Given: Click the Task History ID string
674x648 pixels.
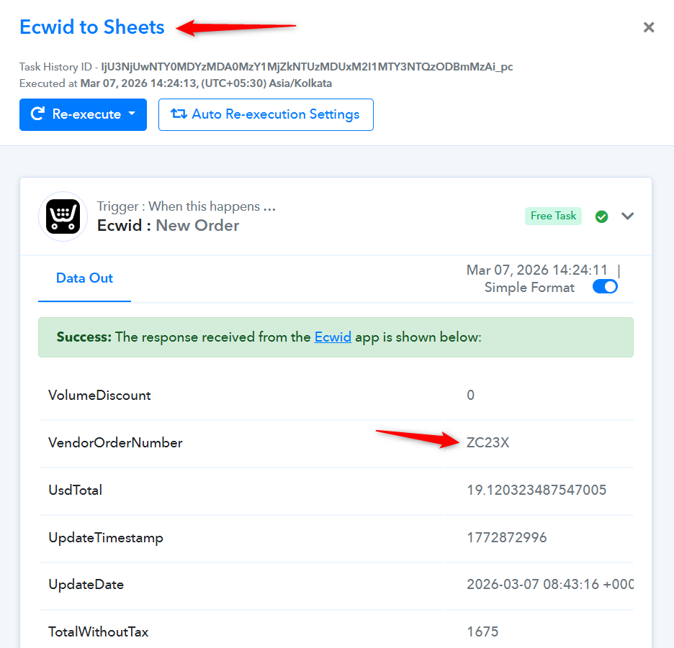Looking at the screenshot, I should coord(307,67).
